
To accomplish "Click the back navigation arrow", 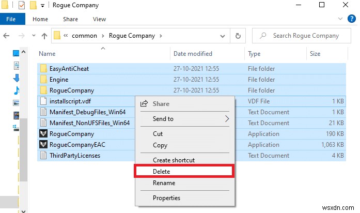I will [7, 36].
